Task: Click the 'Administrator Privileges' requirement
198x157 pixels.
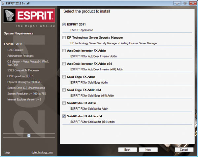Action: point(20,56)
